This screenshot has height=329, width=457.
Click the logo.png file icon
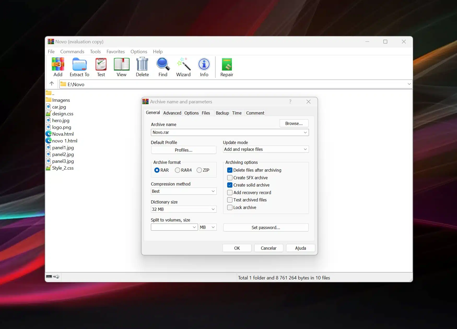48,127
